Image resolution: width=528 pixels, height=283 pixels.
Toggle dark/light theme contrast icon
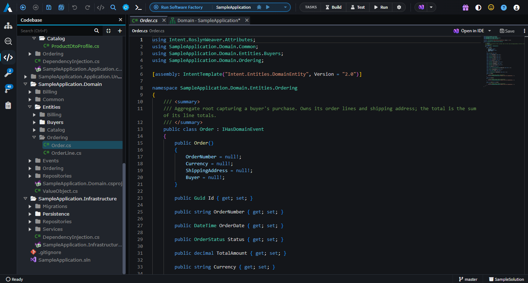478,7
